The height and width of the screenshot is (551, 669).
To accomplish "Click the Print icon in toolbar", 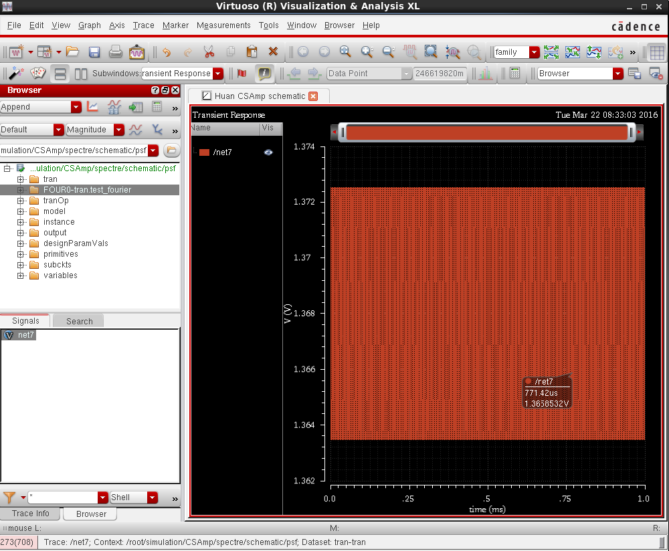I will coord(116,52).
